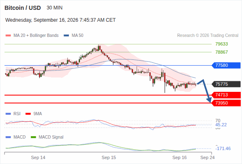The width and height of the screenshot is (242, 164).
Task: Click the Bitcoin / USD title
Action: click(23, 8)
